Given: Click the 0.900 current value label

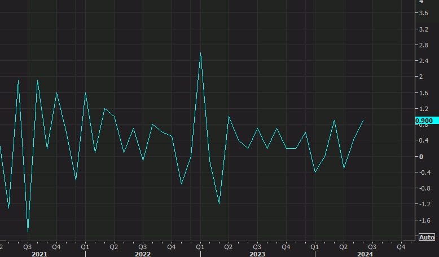Looking at the screenshot, I should (x=424, y=121).
